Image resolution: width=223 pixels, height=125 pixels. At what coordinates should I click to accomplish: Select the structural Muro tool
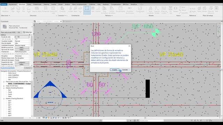[18, 9]
